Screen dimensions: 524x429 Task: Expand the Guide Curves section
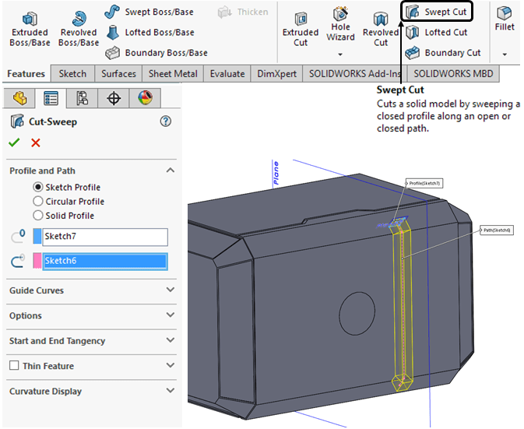pyautogui.click(x=171, y=290)
